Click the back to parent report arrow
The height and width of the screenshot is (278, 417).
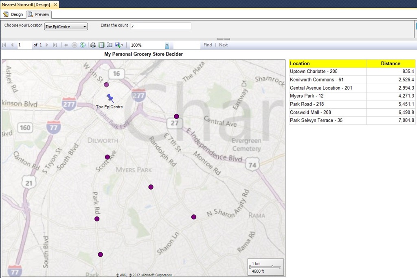[66, 45]
